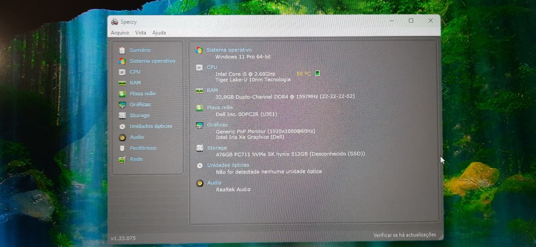Click Windows 11 Pro 64-bit text
The width and height of the screenshot is (536, 247).
243,57
